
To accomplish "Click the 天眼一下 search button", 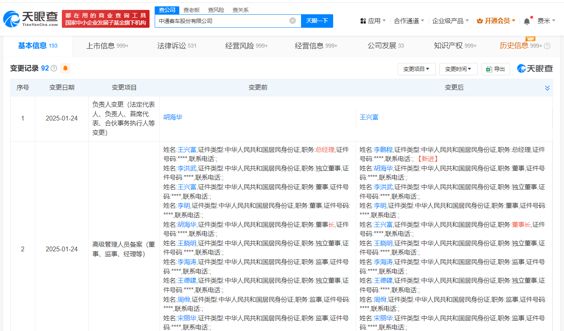I will click(x=317, y=21).
